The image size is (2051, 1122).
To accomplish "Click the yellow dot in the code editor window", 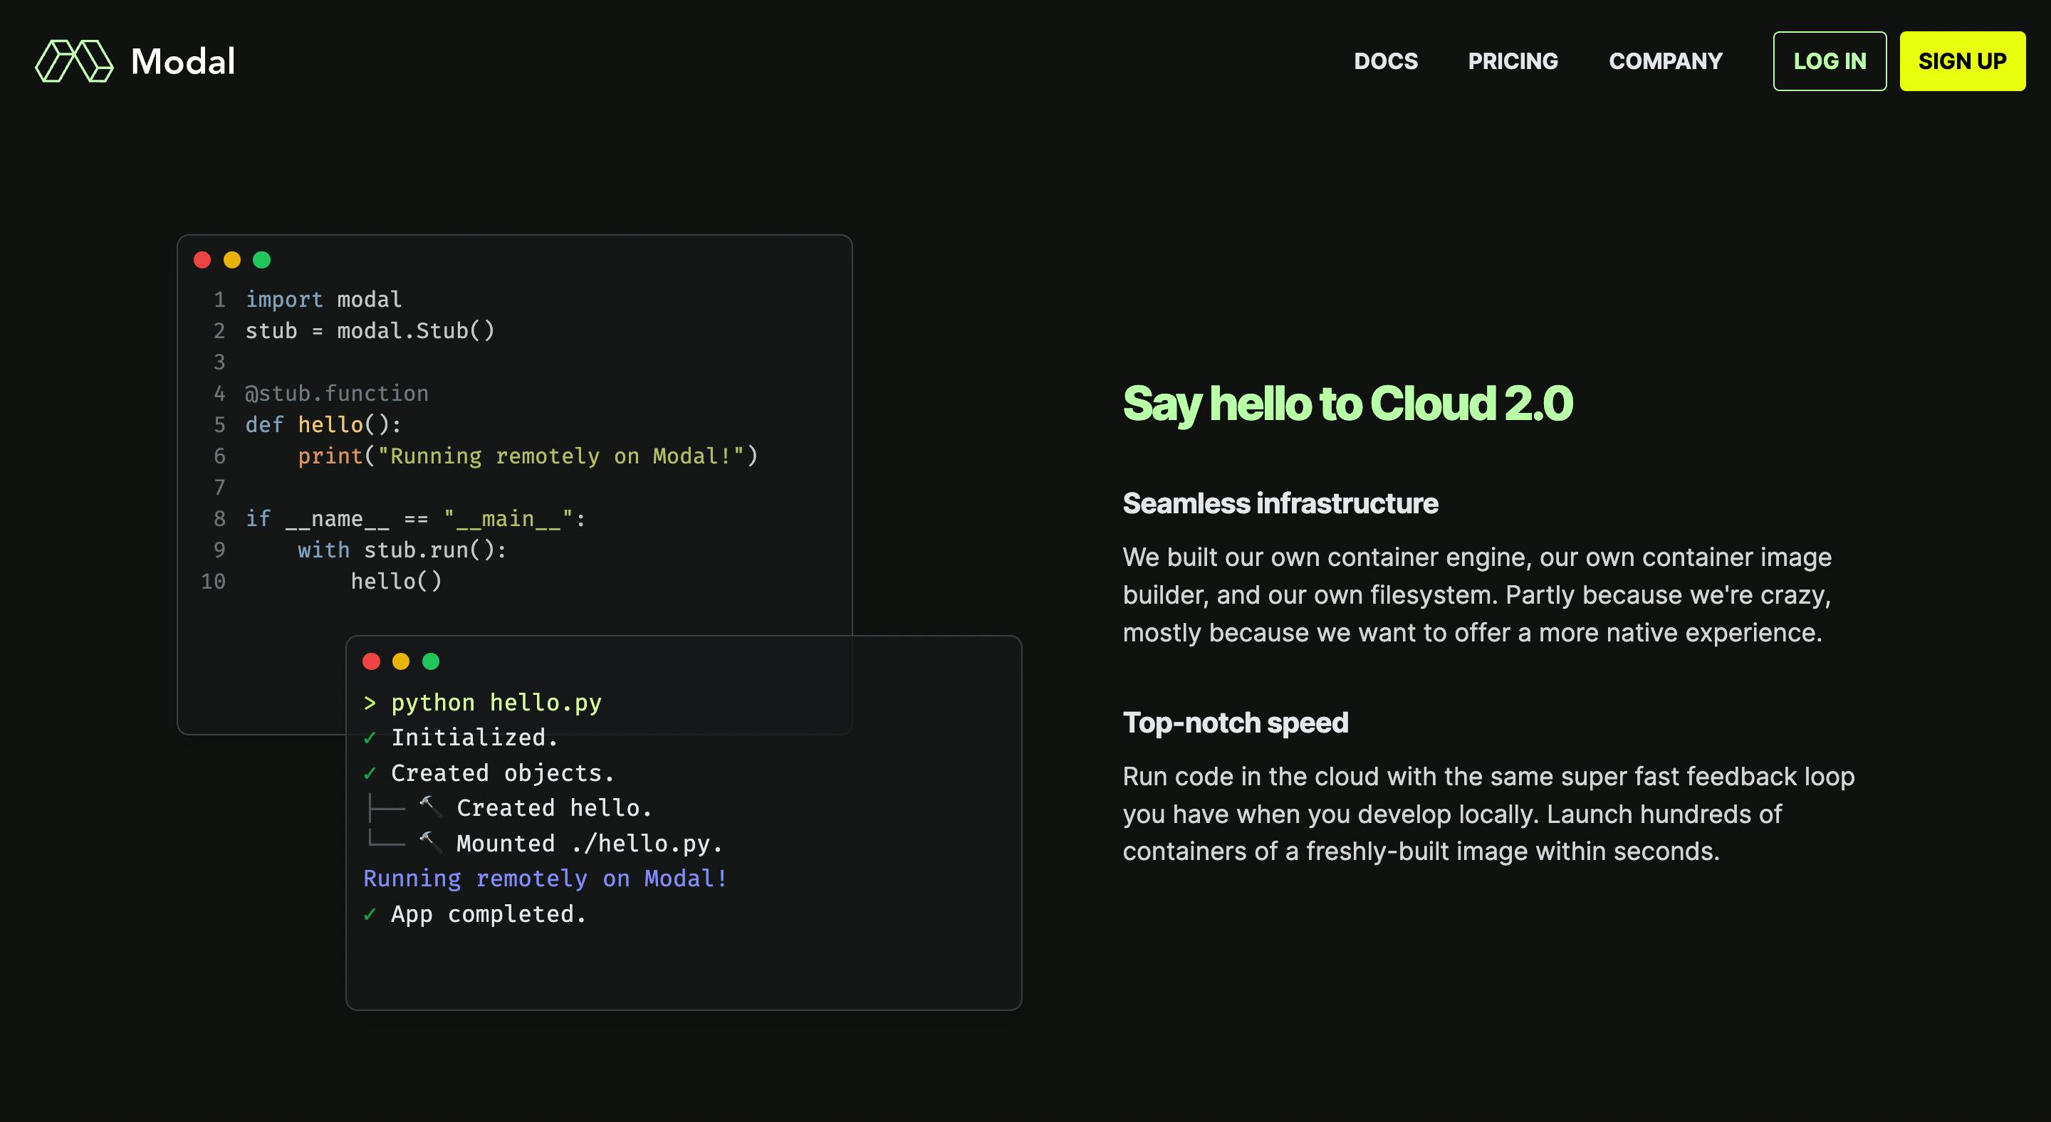I will [x=231, y=260].
